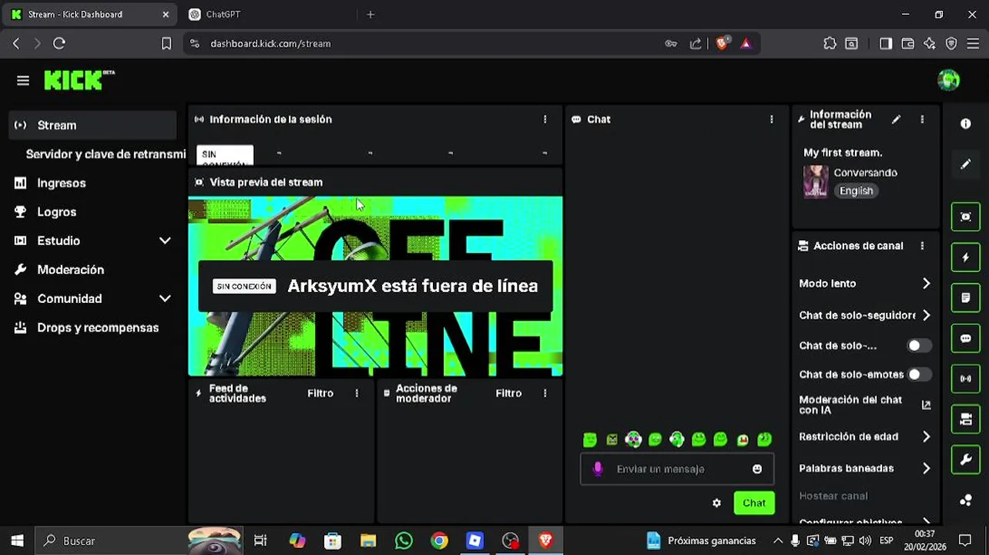
Task: Bookmark this page with bookmark icon
Action: 166,43
